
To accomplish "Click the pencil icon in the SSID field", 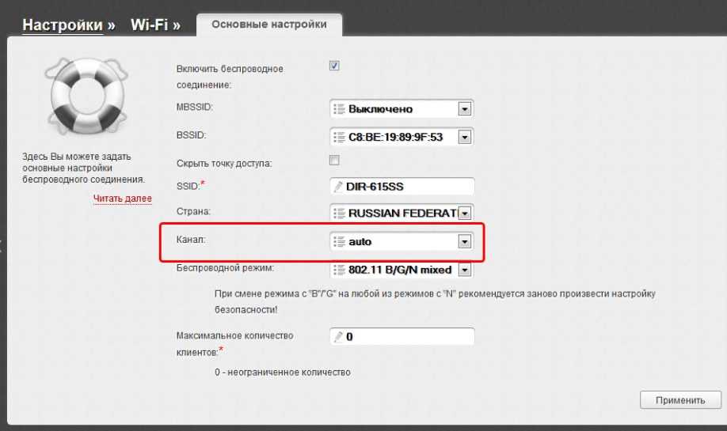I will coord(339,187).
